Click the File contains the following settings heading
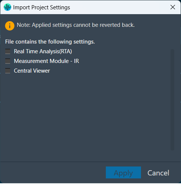Image resolution: width=181 pixels, height=184 pixels. point(50,42)
